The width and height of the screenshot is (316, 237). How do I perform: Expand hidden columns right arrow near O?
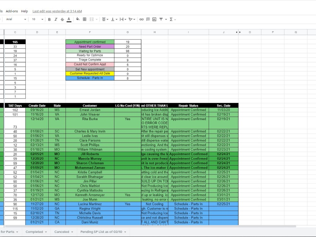pos(240,32)
